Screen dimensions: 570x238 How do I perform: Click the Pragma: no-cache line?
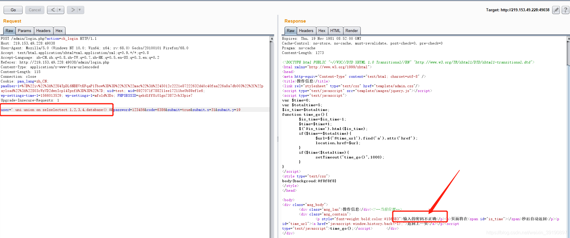click(299, 48)
